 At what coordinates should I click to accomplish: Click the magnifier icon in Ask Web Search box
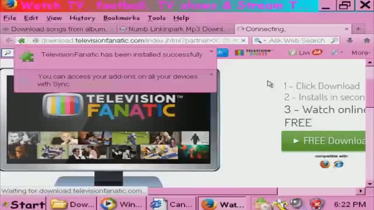pyautogui.click(x=334, y=40)
